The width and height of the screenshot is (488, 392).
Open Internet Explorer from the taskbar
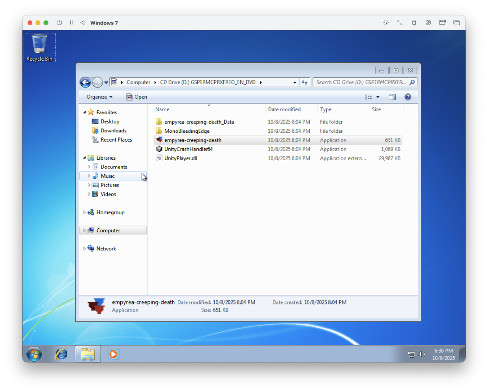61,354
